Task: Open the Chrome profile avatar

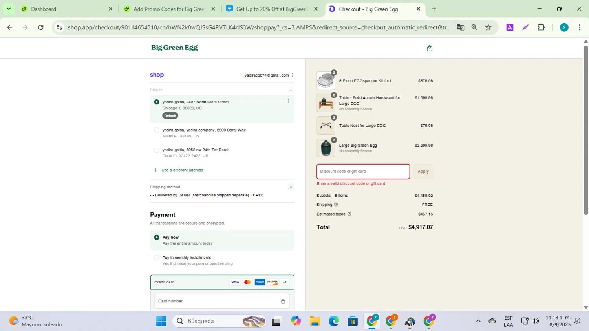Action: 564,27
